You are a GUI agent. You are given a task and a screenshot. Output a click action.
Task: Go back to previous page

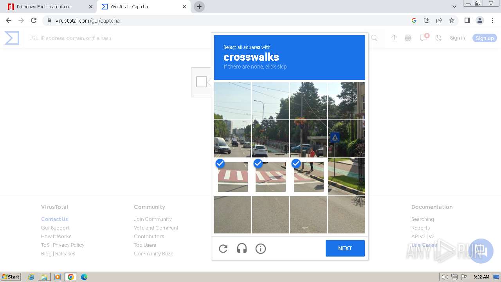point(9,20)
